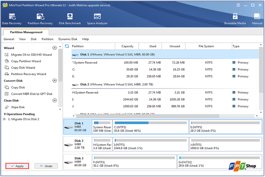Open the Partition menu
Screen dimensions: 265x177
click(47, 39)
